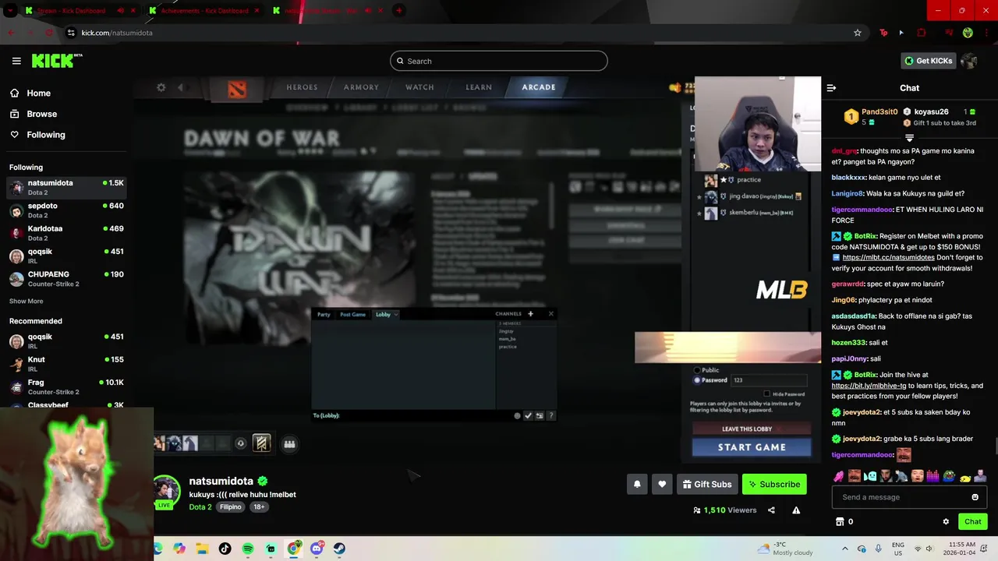The height and width of the screenshot is (561, 998).
Task: Open chat settings gear
Action: (946, 521)
